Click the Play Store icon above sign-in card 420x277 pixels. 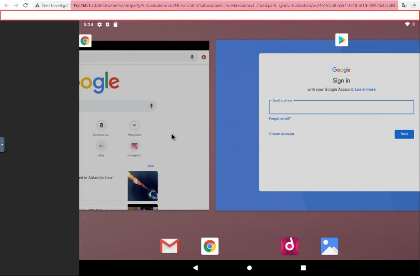tap(342, 40)
